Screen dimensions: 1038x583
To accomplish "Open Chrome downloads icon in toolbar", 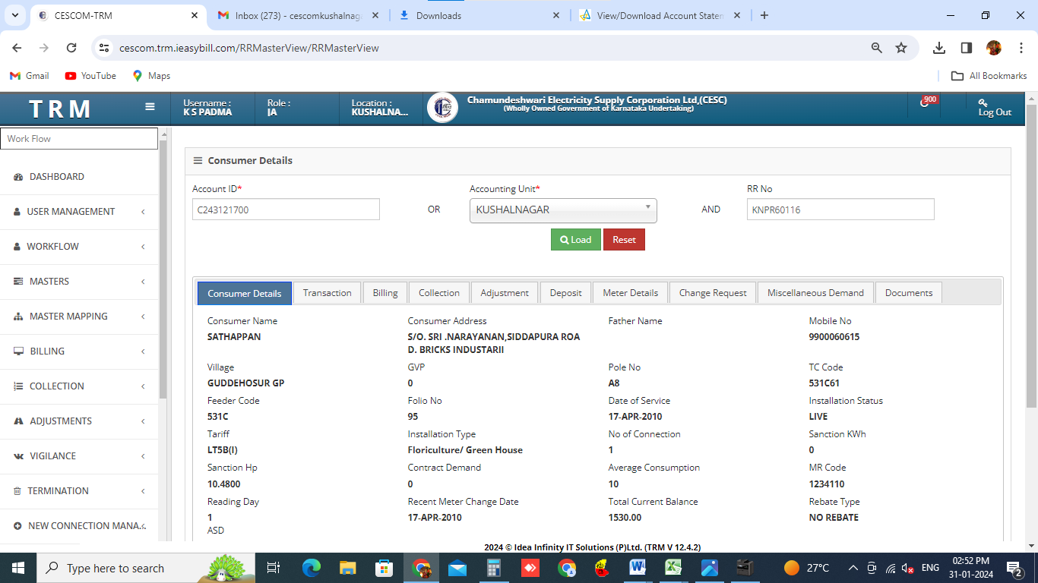I will pos(939,48).
